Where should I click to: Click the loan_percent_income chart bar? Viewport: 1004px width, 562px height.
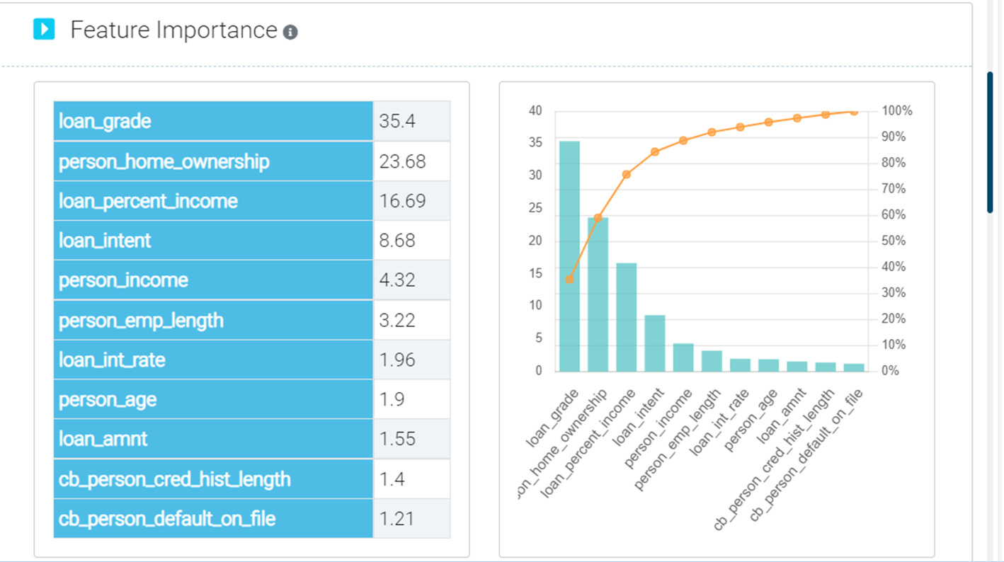[x=626, y=317]
